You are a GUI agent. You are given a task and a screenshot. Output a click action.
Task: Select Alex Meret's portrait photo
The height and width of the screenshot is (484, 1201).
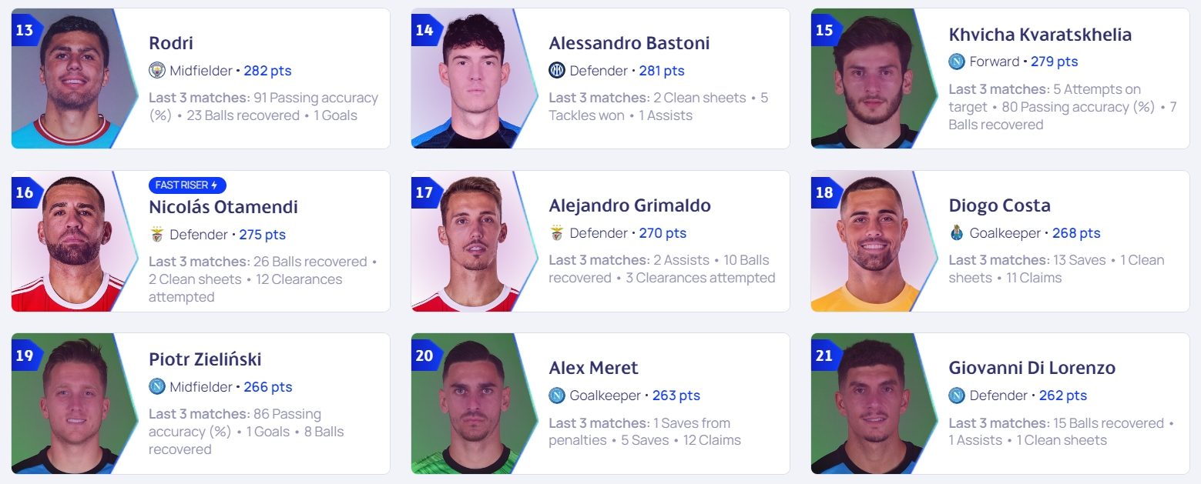(474, 403)
